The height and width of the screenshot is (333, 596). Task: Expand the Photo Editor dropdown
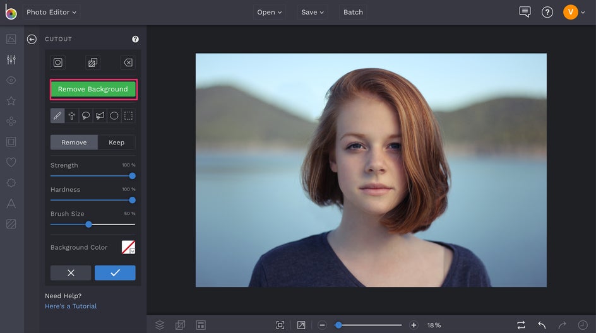pos(51,12)
